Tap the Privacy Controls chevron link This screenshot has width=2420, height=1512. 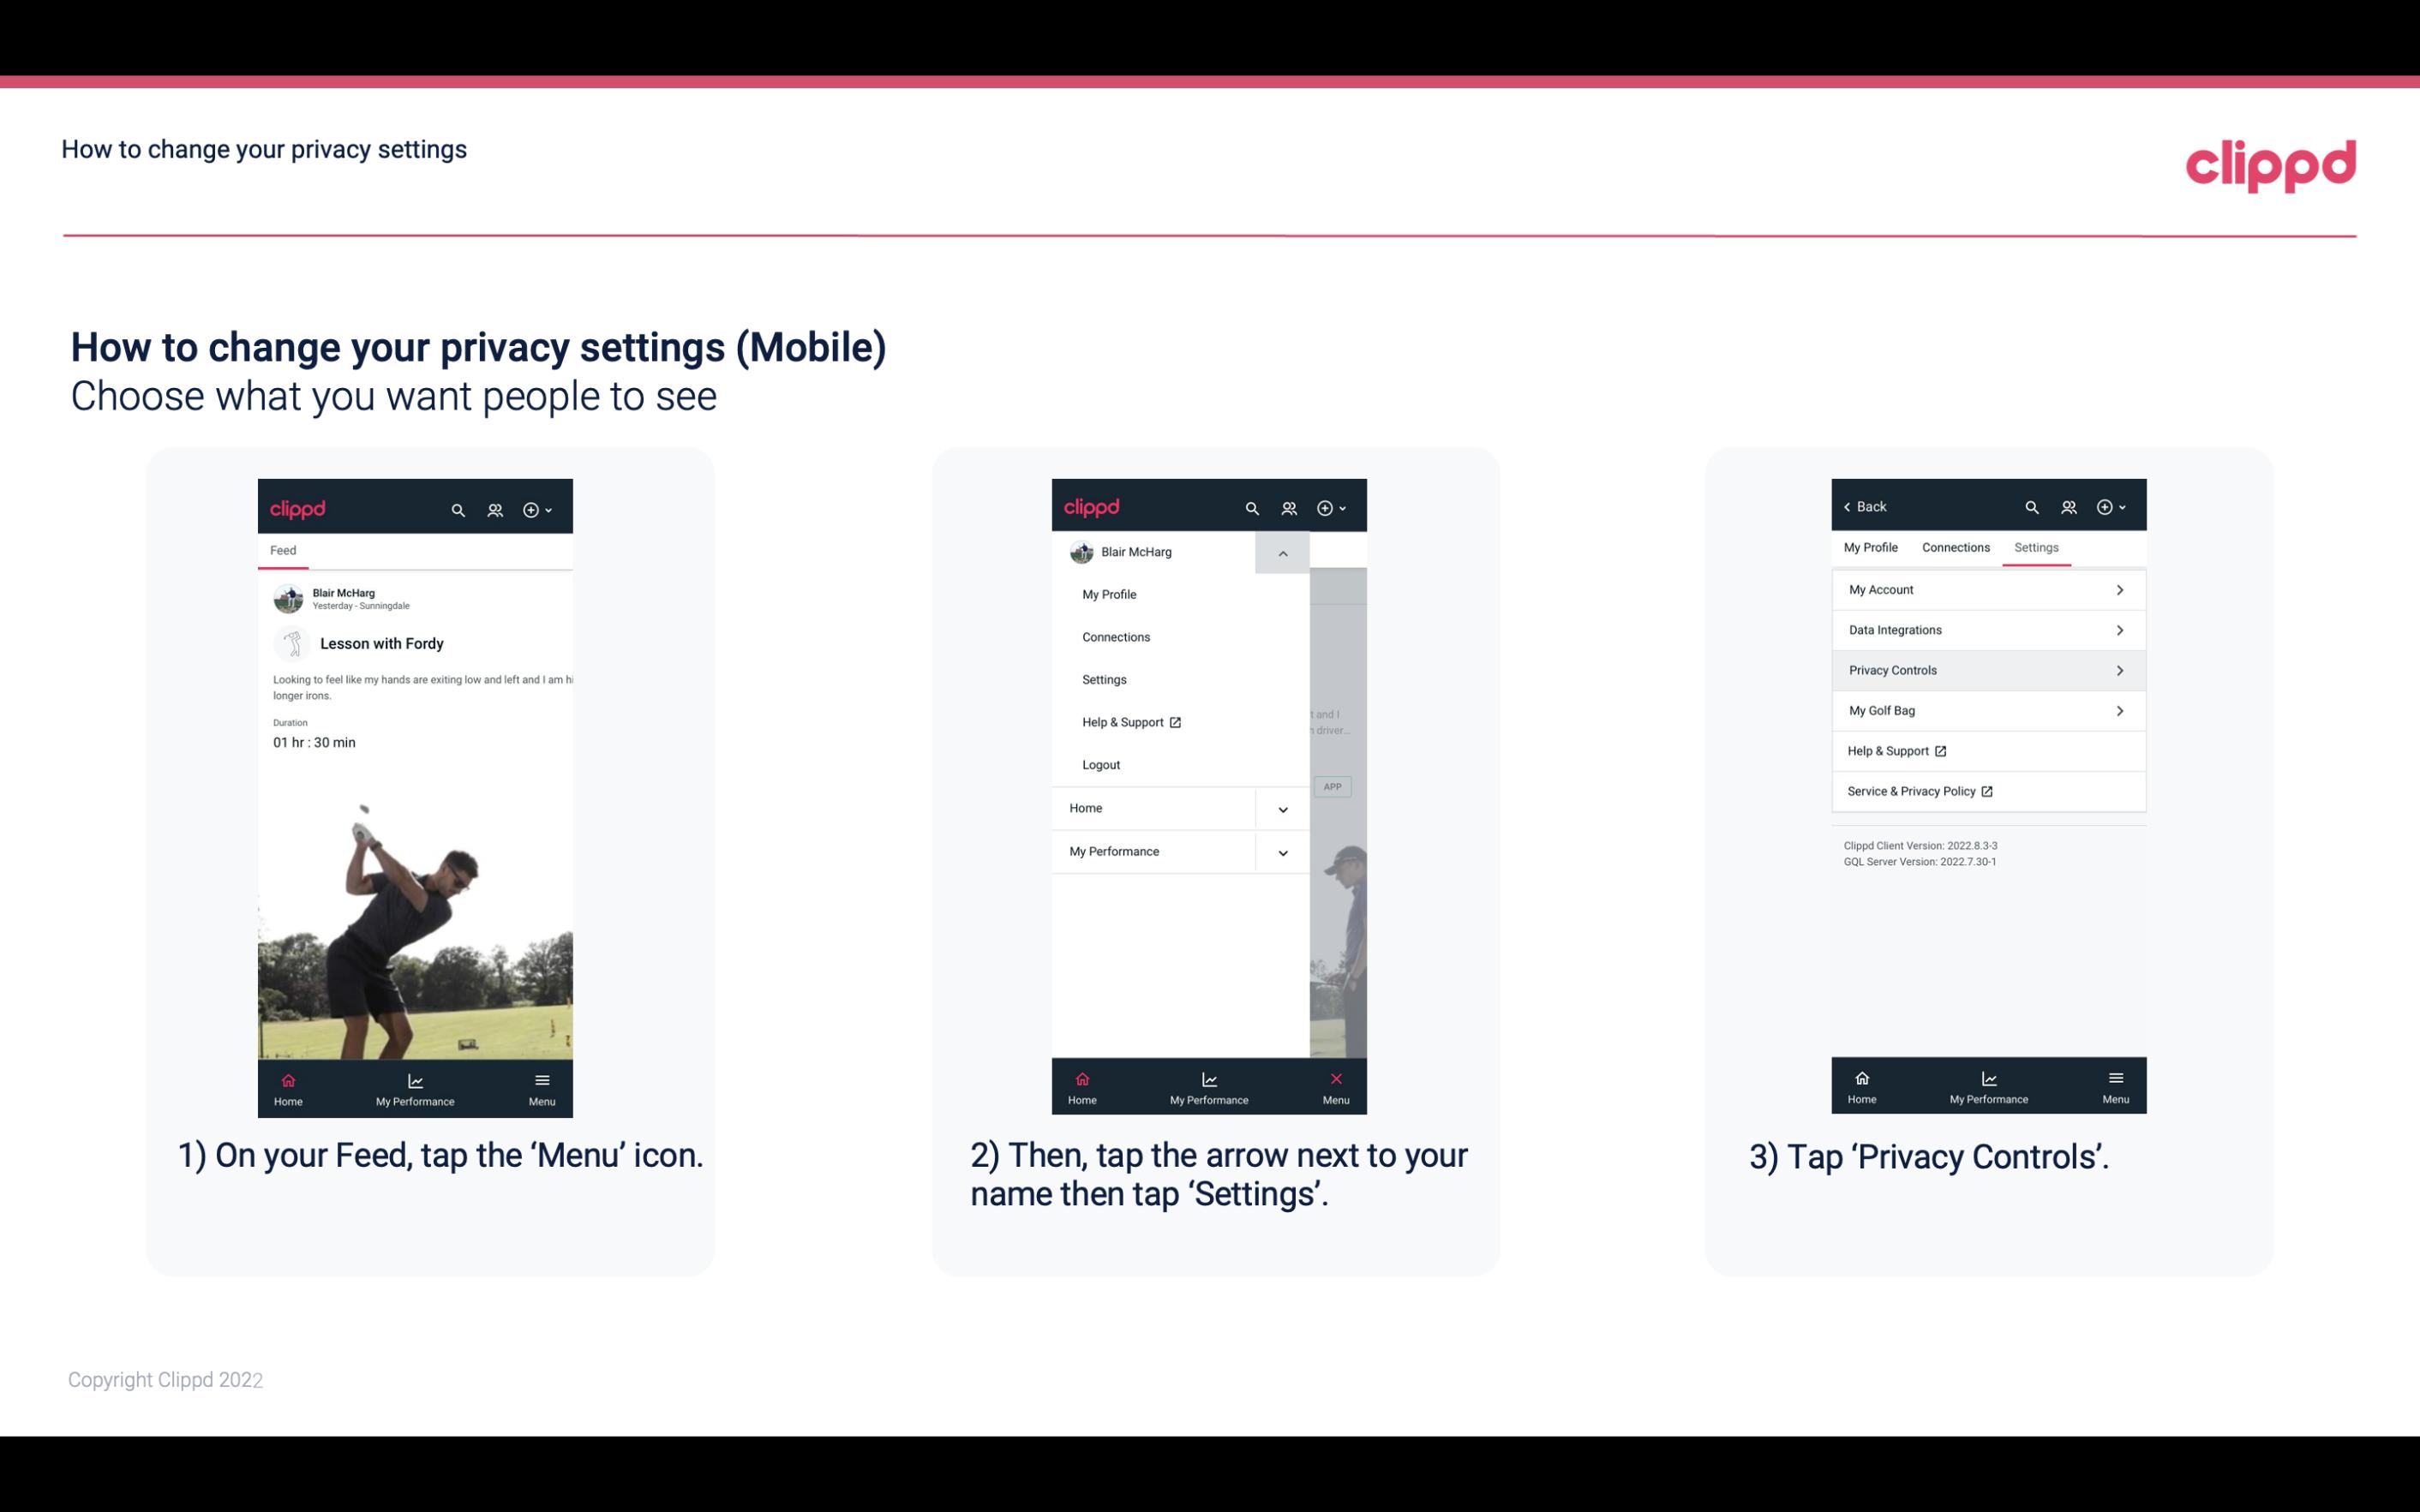click(x=2120, y=669)
